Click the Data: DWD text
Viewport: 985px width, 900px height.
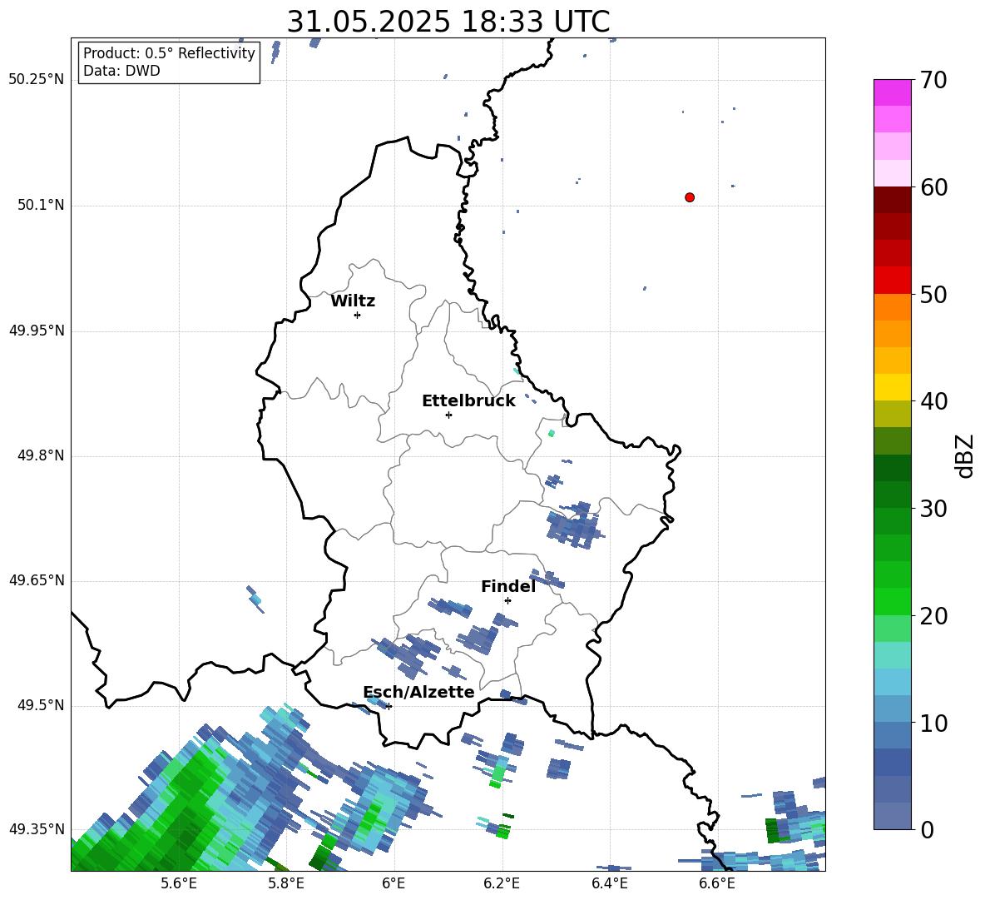click(x=121, y=71)
